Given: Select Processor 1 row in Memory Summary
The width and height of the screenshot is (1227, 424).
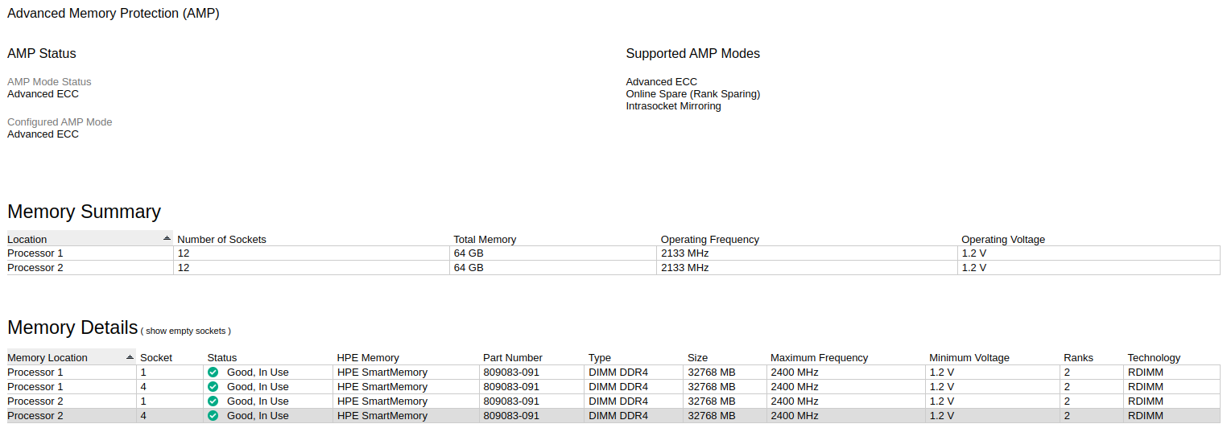Looking at the screenshot, I should point(35,253).
